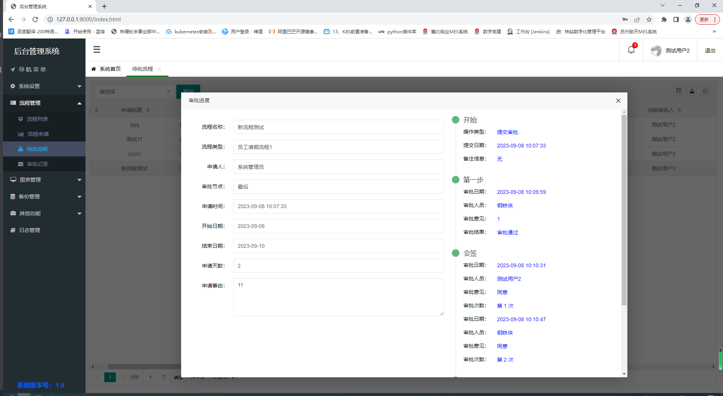Open the notification bell with badge
The height and width of the screenshot is (396, 723).
point(631,50)
